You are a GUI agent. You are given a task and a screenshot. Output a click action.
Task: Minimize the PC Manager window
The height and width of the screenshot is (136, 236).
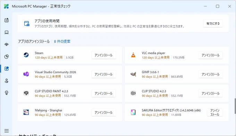coord(205,6)
